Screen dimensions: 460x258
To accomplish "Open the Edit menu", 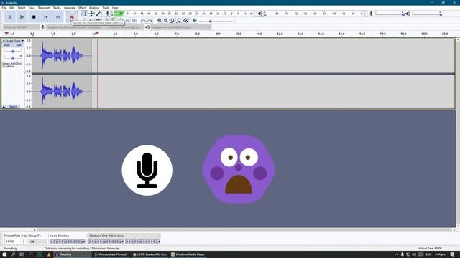I will [x=11, y=8].
